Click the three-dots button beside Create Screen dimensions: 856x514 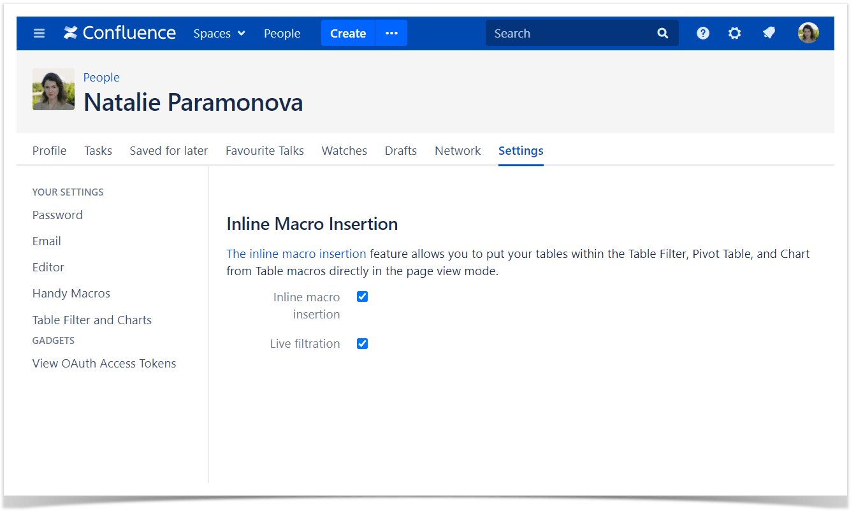[x=391, y=33]
